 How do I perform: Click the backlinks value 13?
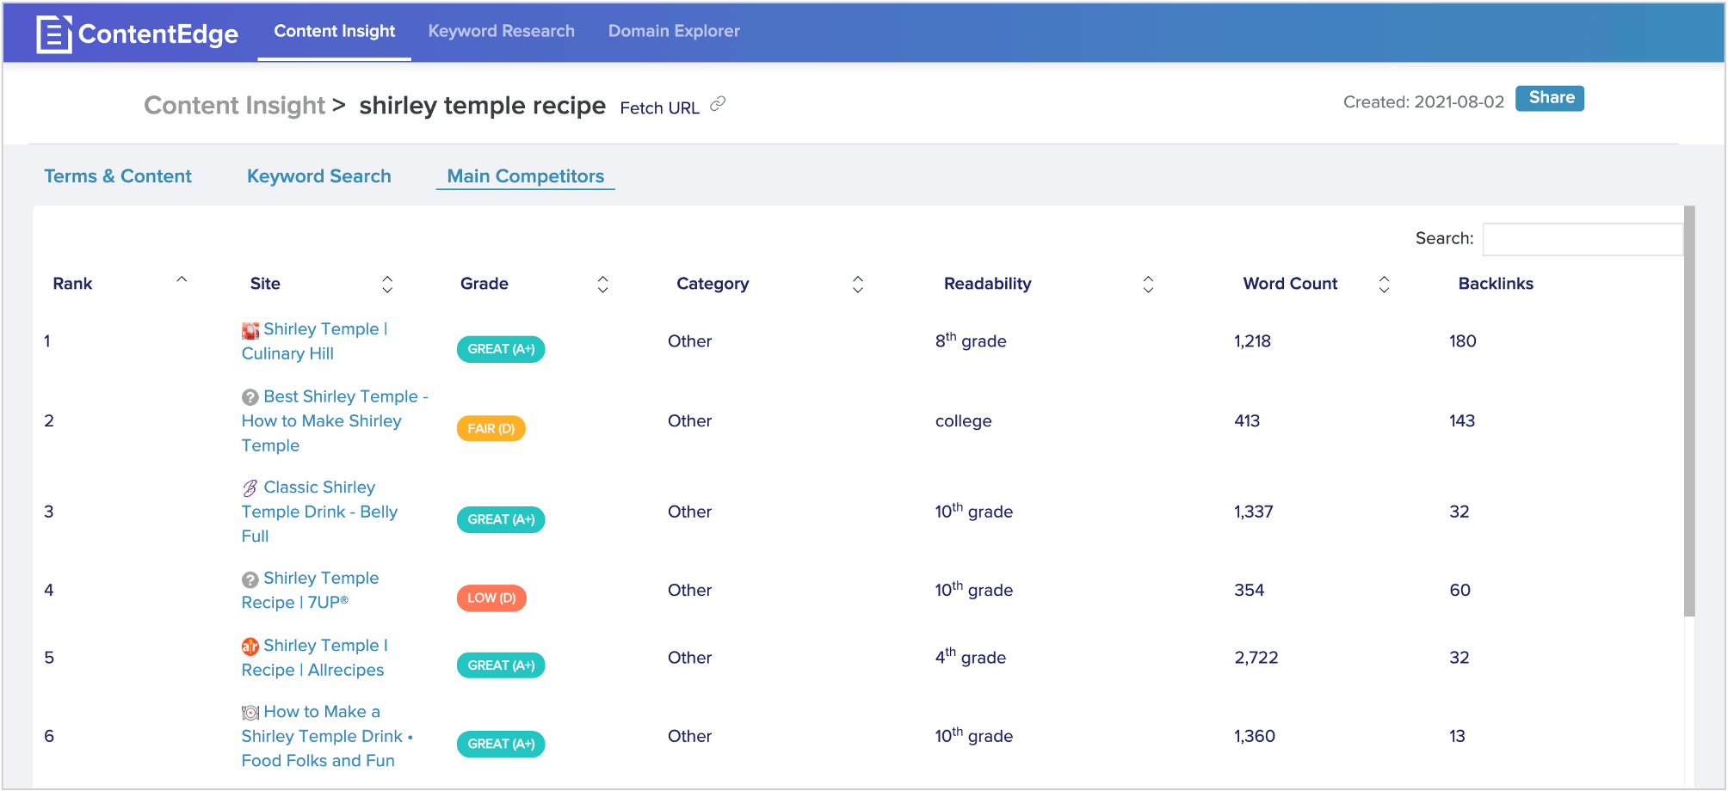pos(1457,737)
